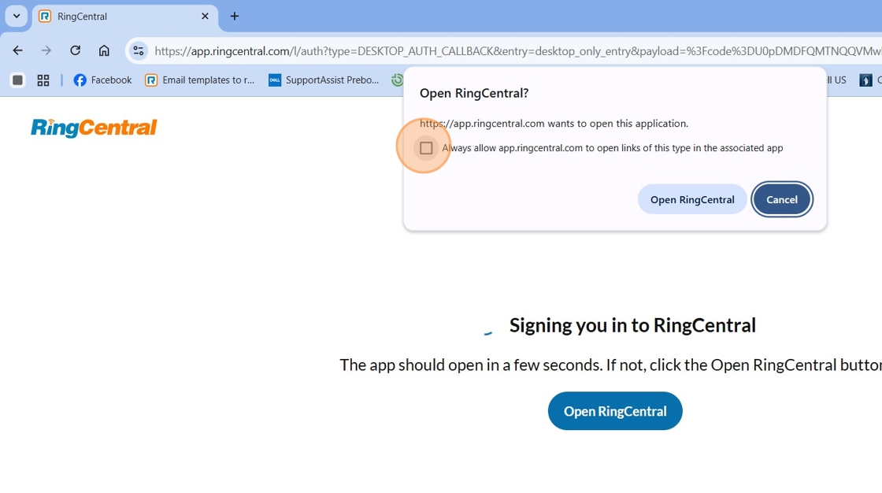Close the RingCentral tab
This screenshot has width=882, height=493.
(x=205, y=17)
